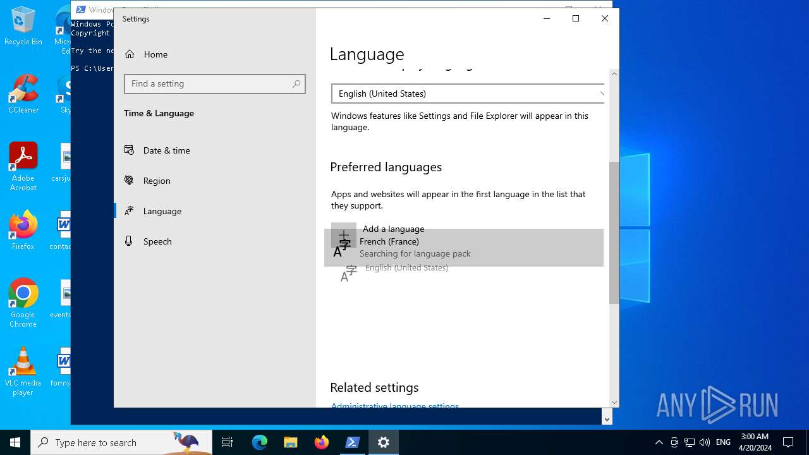Open Region settings
809x455 pixels.
point(157,181)
